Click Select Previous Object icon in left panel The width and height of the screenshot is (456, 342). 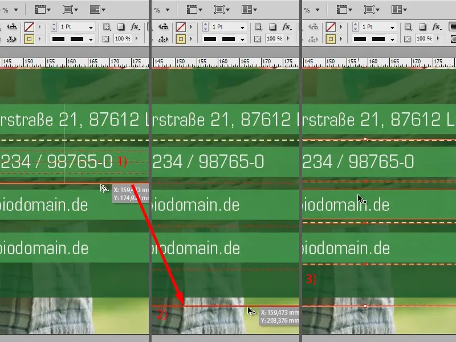(11, 27)
